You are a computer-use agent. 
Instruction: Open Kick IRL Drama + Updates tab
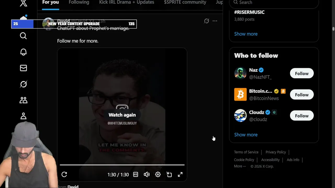127,2
